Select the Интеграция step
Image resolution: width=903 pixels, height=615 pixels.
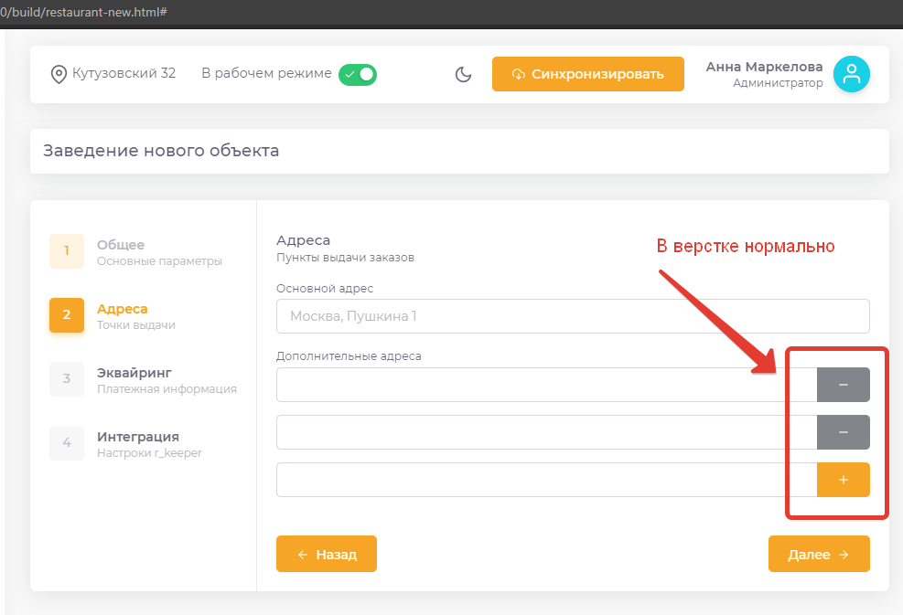(137, 437)
